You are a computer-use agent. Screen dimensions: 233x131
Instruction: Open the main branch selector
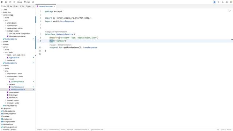pos(27,2)
